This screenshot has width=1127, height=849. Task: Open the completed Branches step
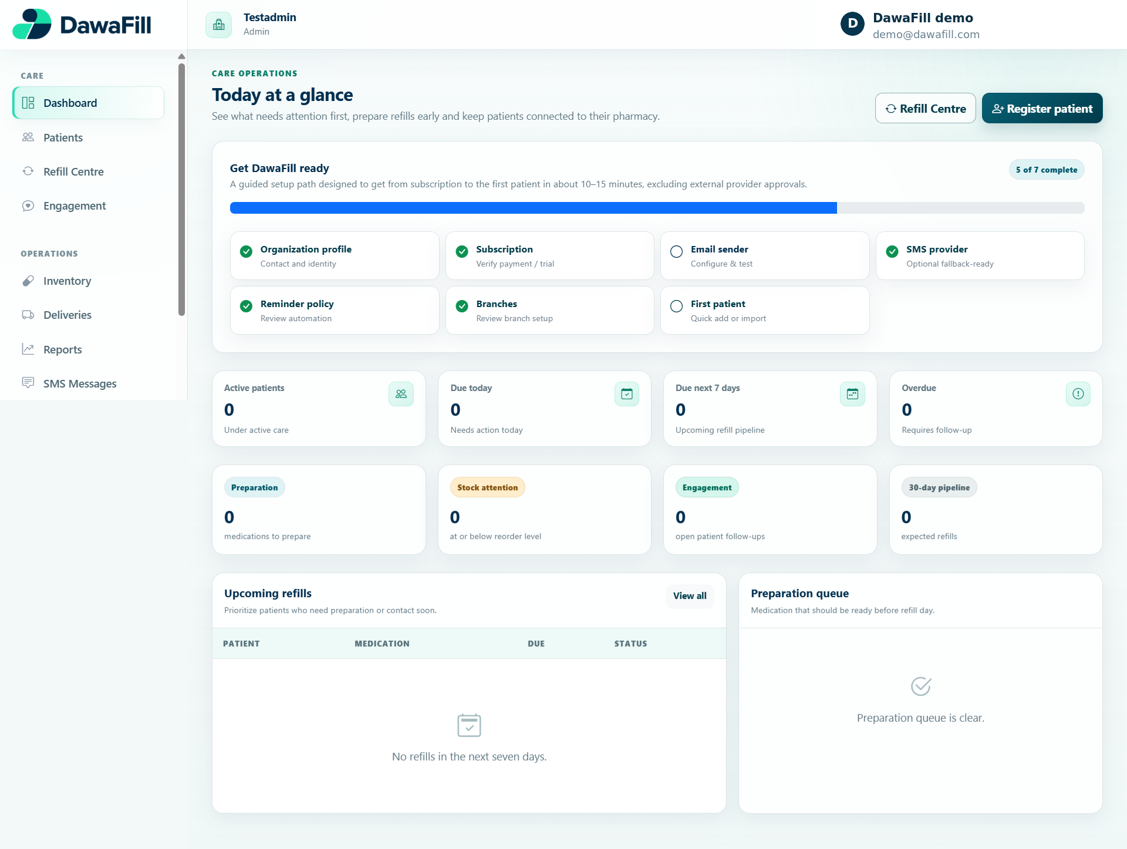(x=549, y=311)
